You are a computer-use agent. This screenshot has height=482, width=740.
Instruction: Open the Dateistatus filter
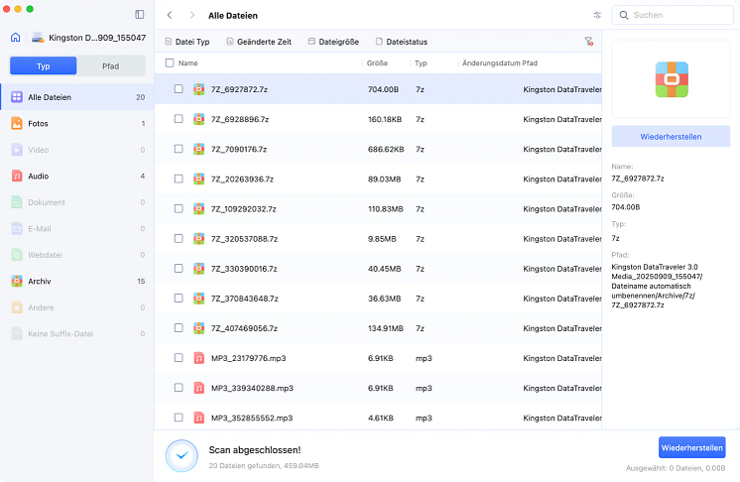coord(402,42)
